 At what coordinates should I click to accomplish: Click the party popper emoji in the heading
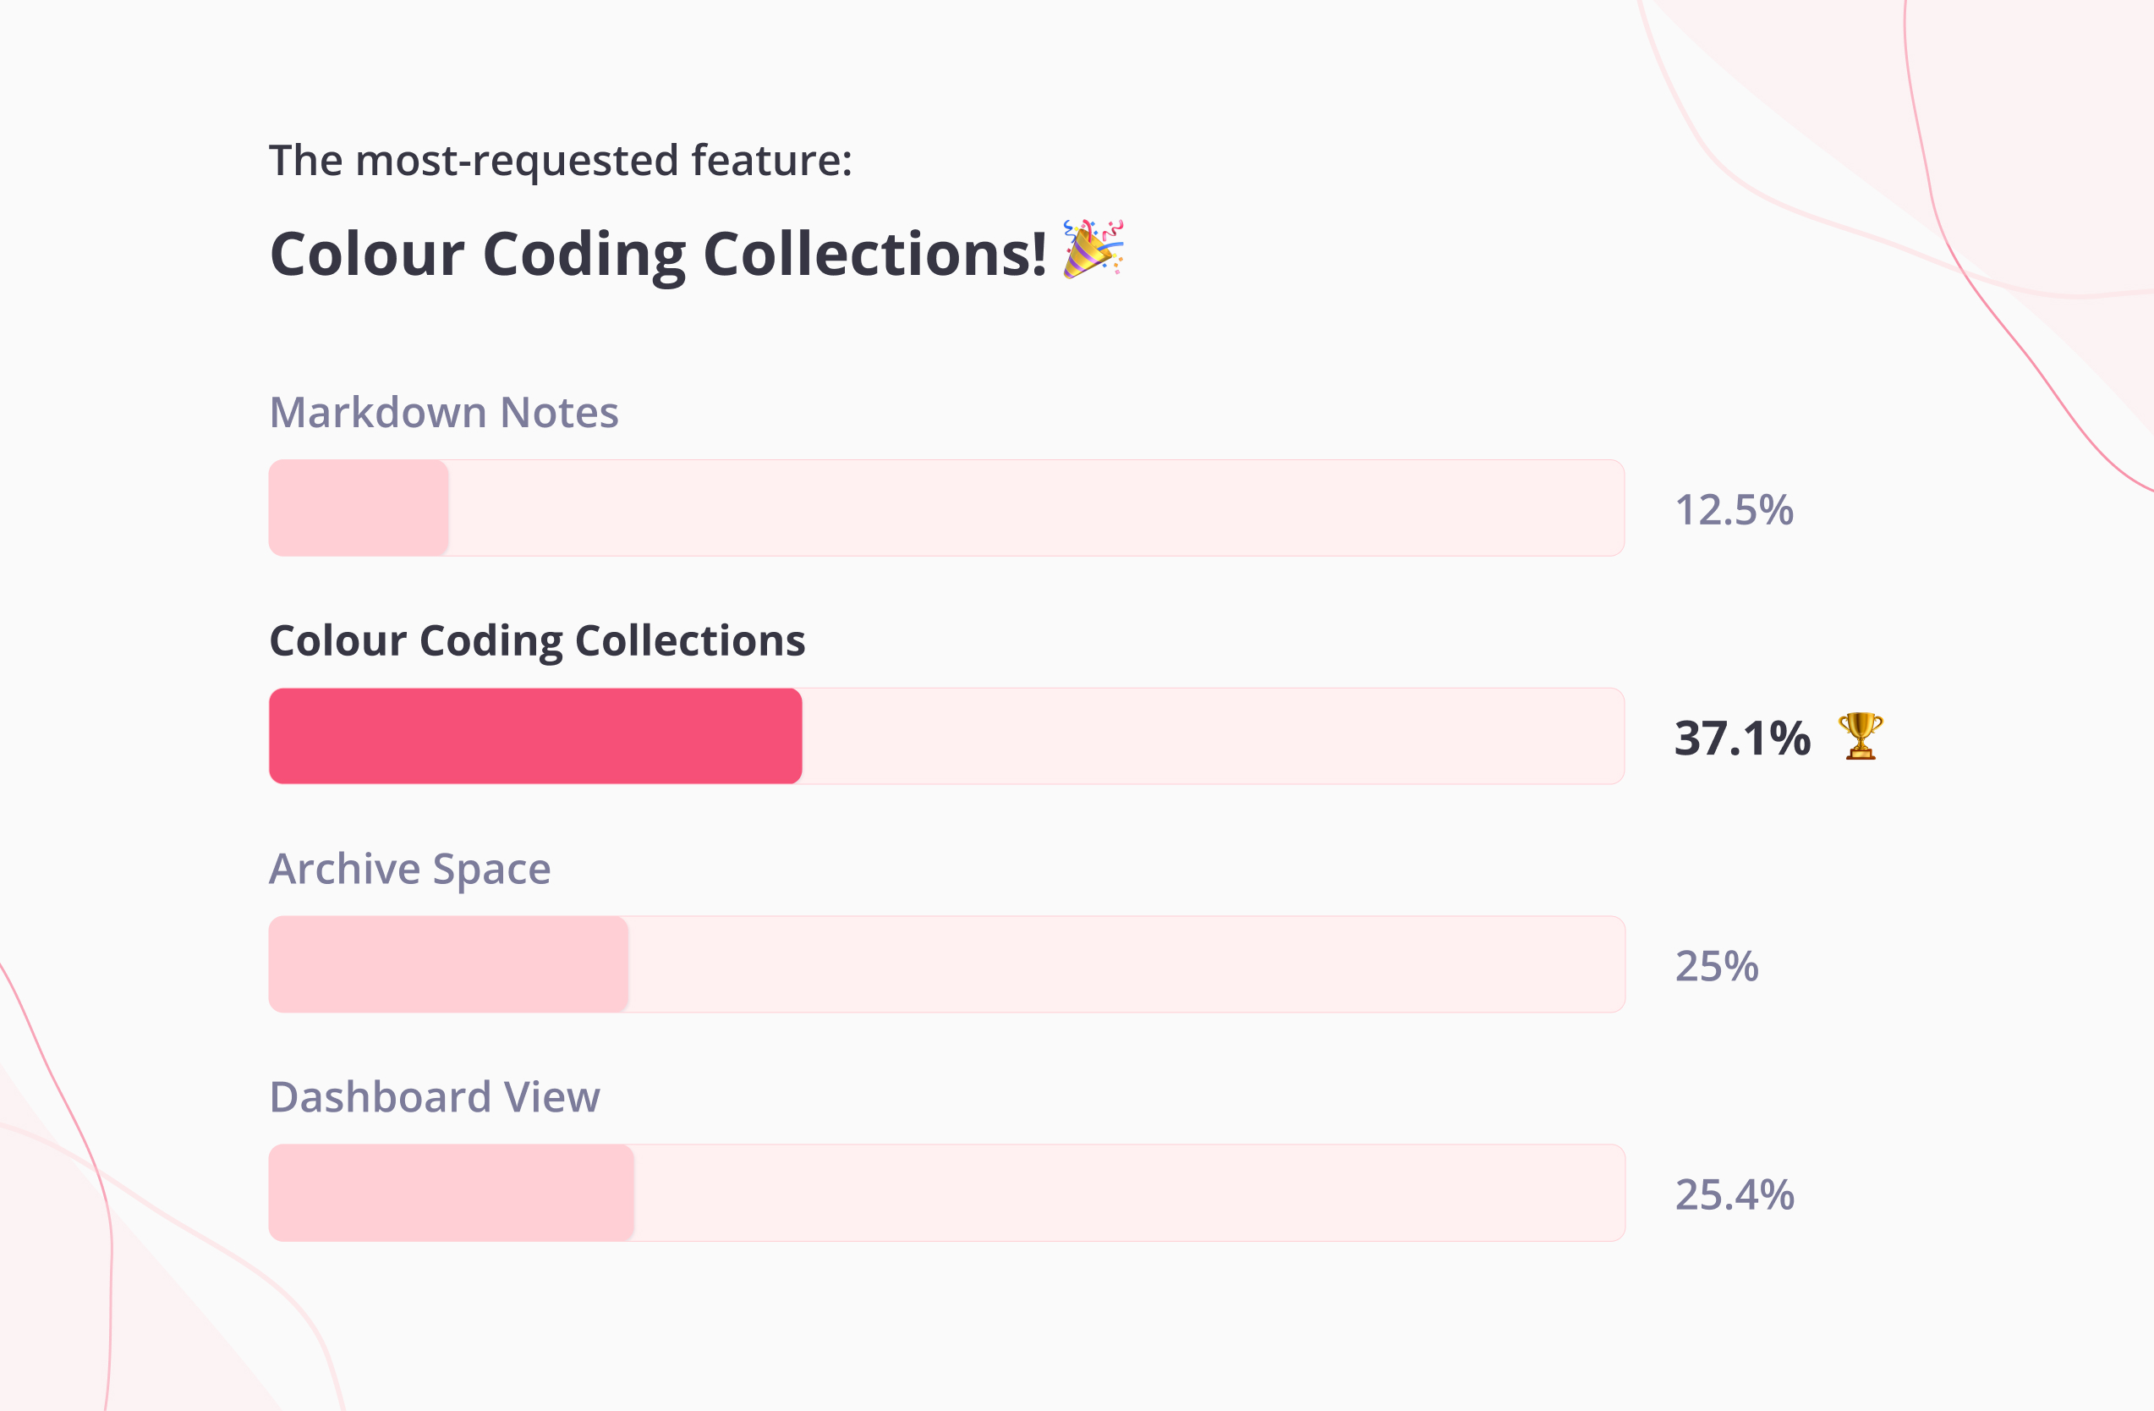click(x=1093, y=249)
